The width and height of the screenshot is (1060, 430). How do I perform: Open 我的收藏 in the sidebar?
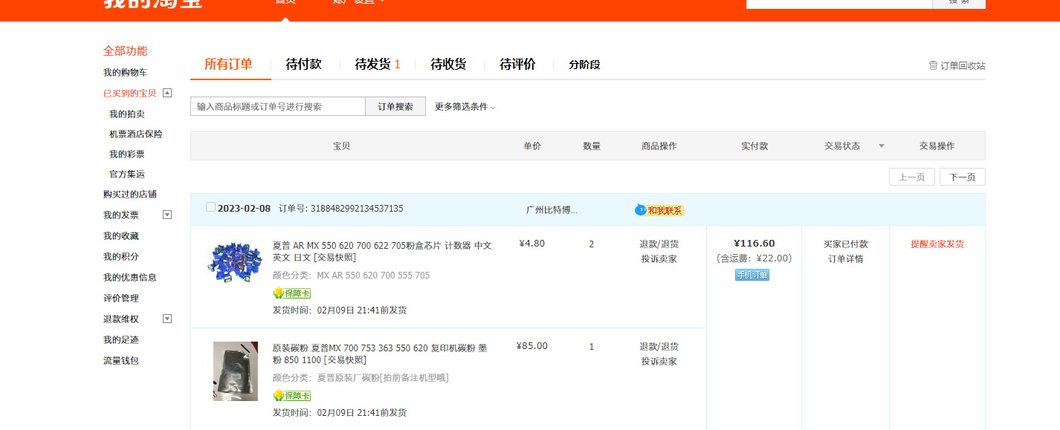point(121,236)
